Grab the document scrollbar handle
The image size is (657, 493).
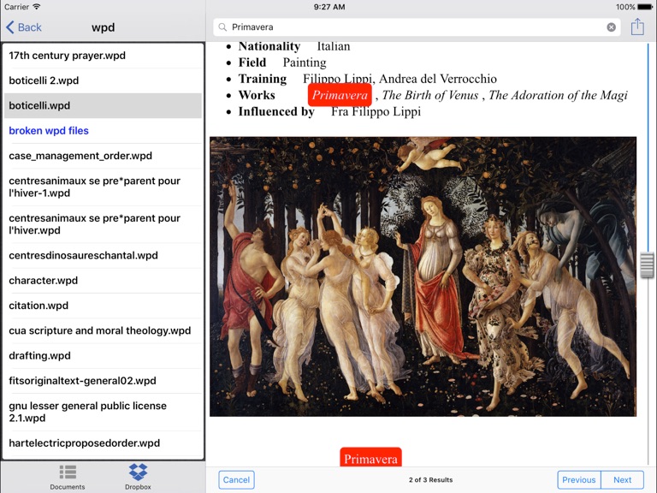point(648,265)
